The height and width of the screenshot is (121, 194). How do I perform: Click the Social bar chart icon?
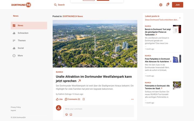click(14, 48)
